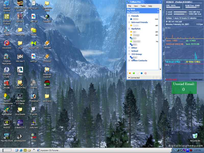Expand the Offline Contacts group
The image size is (204, 153).
click(129, 61)
